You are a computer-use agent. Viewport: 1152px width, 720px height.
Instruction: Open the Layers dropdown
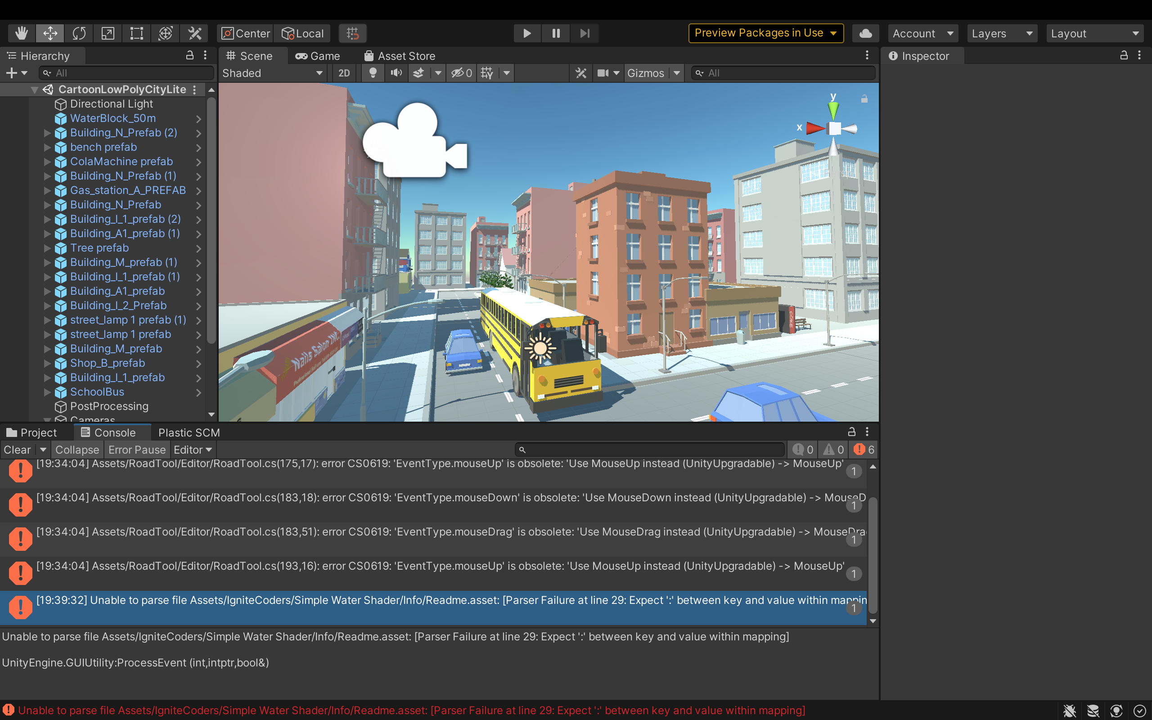click(1002, 33)
